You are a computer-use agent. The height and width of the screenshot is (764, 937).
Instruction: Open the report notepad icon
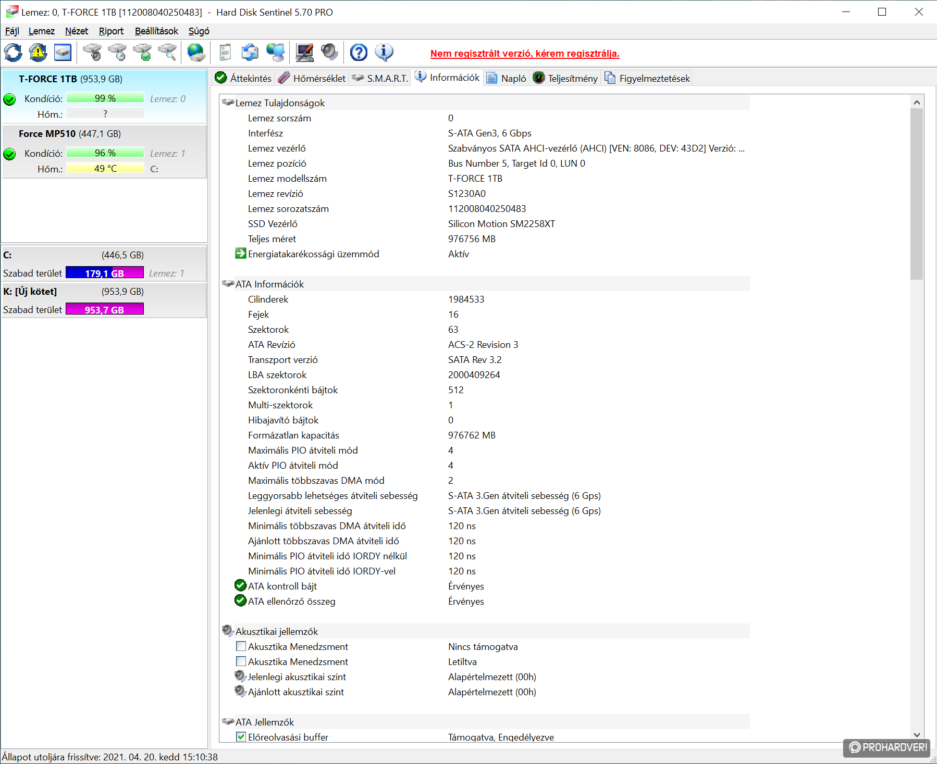(x=225, y=53)
